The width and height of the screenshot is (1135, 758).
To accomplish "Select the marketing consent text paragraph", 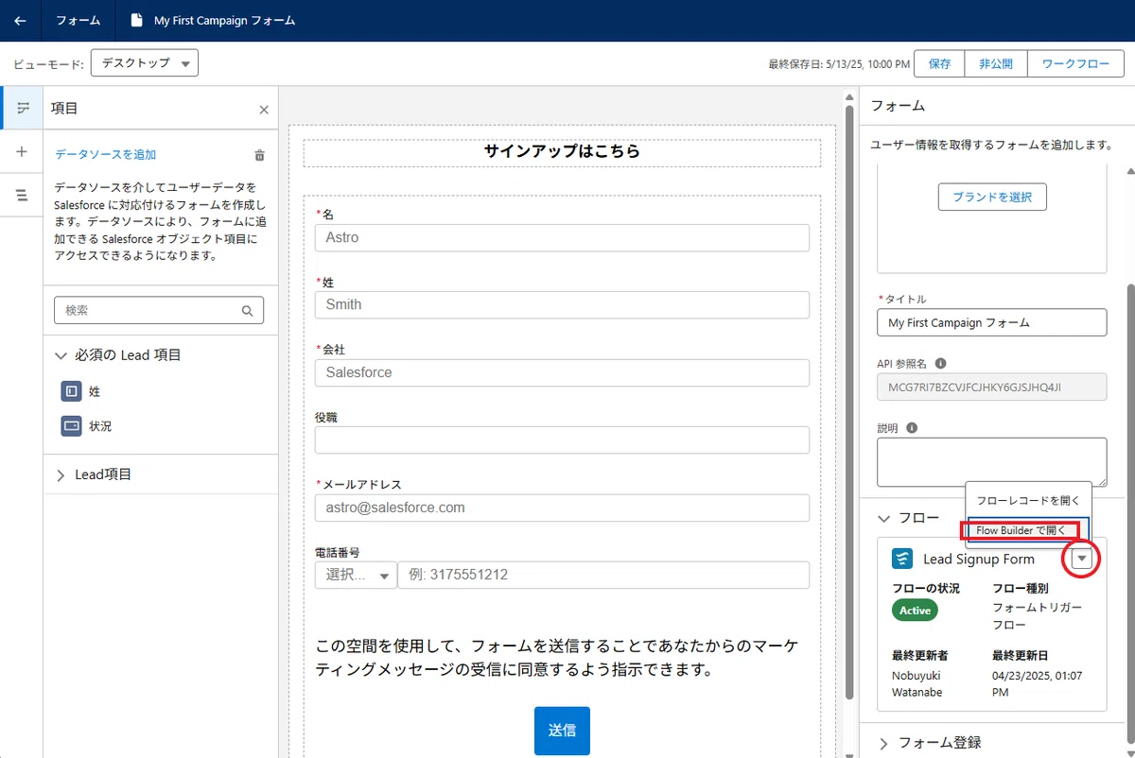I will (x=557, y=658).
